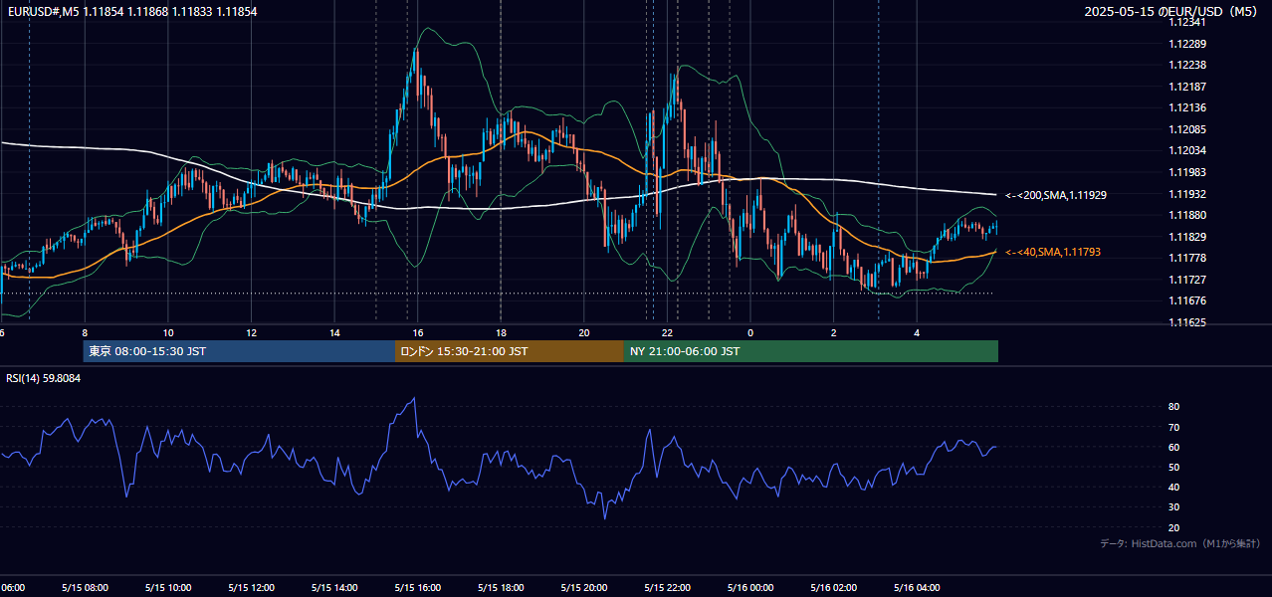The image size is (1272, 597).
Task: Click the 5/15 12:00 bottom time label
Action: point(251,588)
